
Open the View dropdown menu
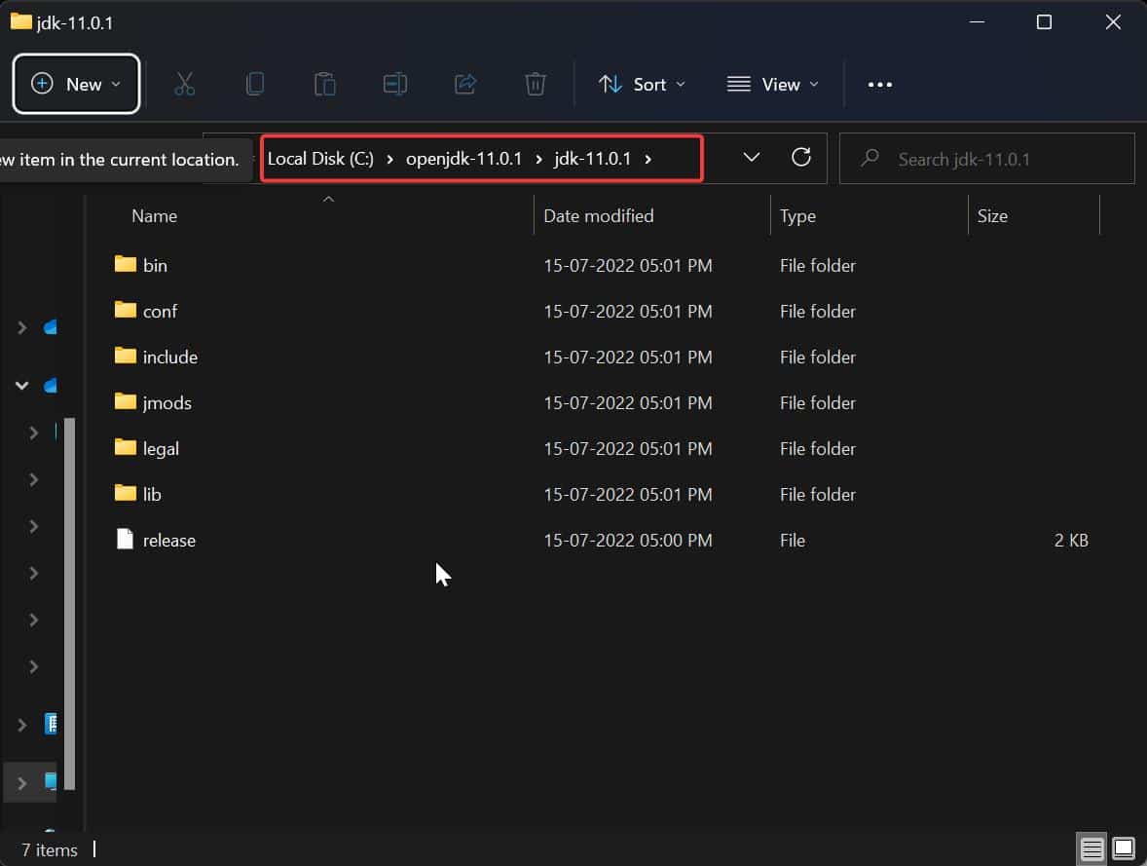(772, 84)
